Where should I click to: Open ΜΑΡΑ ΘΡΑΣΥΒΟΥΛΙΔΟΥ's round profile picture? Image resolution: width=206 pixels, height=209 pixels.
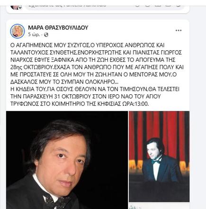coord(18,31)
